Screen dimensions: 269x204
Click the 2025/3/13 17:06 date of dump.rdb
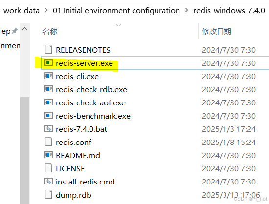pyautogui.click(x=231, y=195)
